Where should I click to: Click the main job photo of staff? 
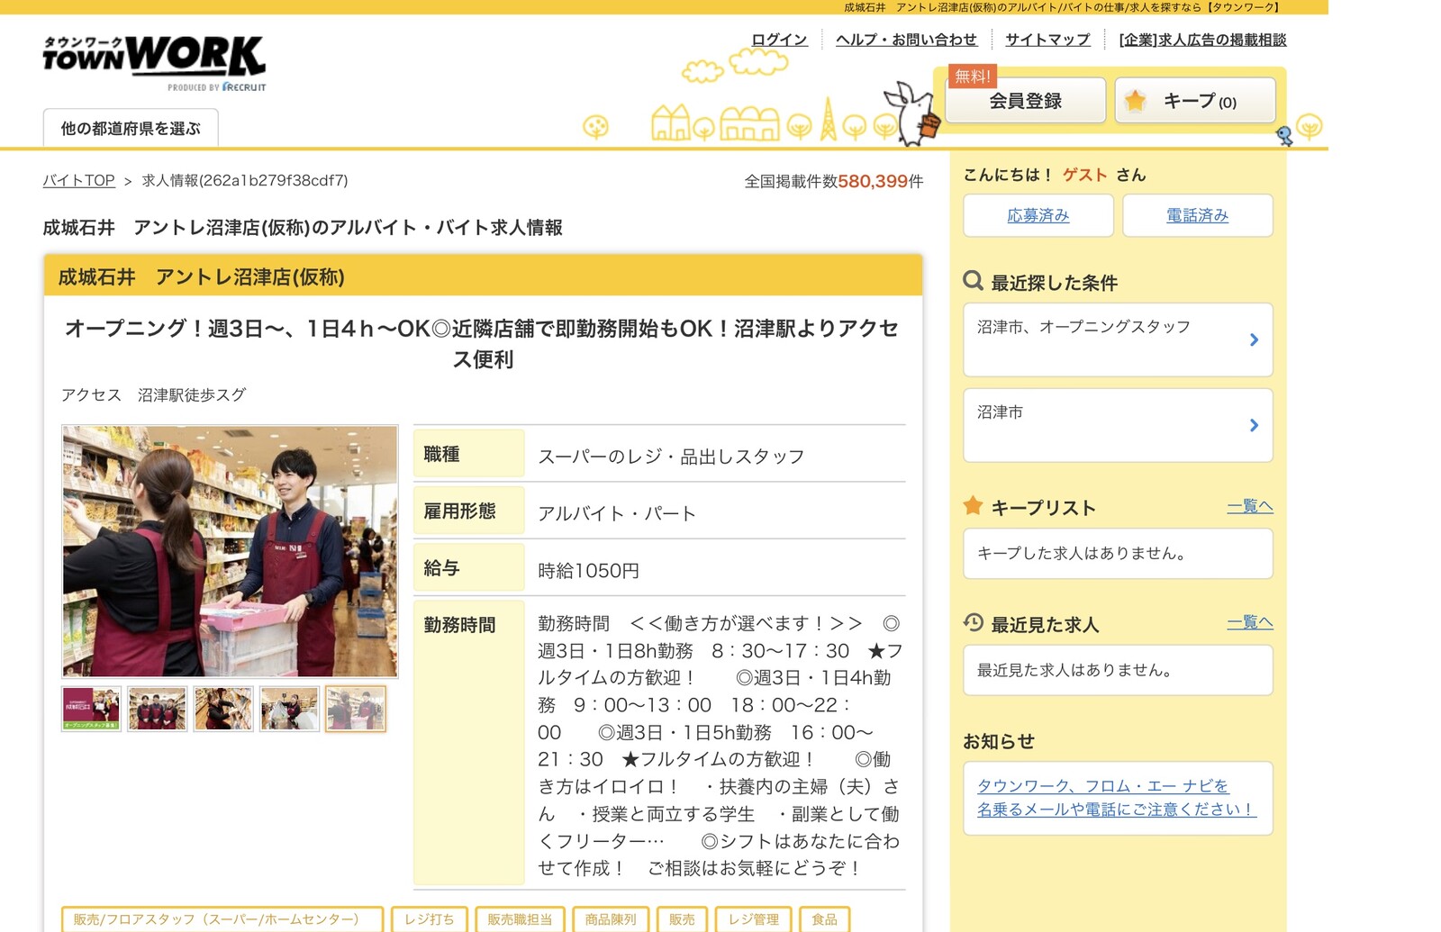(230, 551)
